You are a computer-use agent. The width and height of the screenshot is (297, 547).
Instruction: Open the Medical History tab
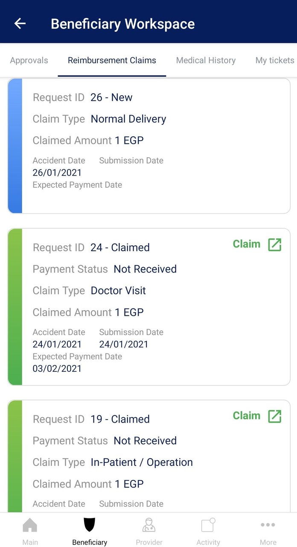coord(206,60)
